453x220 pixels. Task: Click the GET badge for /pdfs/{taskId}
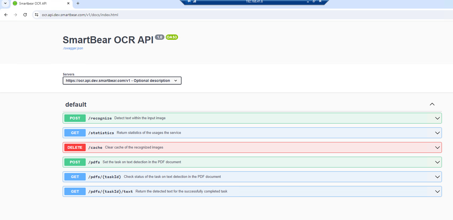click(75, 177)
